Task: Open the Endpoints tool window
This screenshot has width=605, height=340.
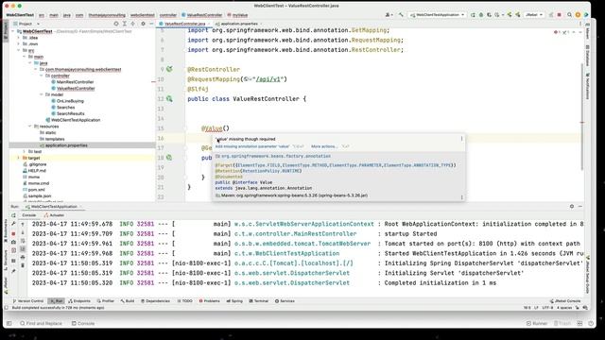Action: click(79, 301)
